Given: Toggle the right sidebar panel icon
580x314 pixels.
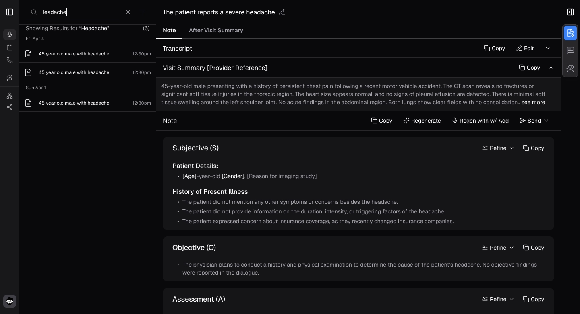Looking at the screenshot, I should point(570,12).
